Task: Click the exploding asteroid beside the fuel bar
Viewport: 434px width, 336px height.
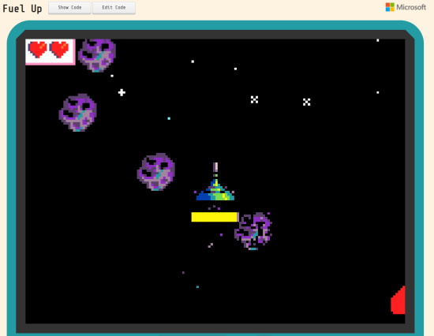Action: (253, 231)
